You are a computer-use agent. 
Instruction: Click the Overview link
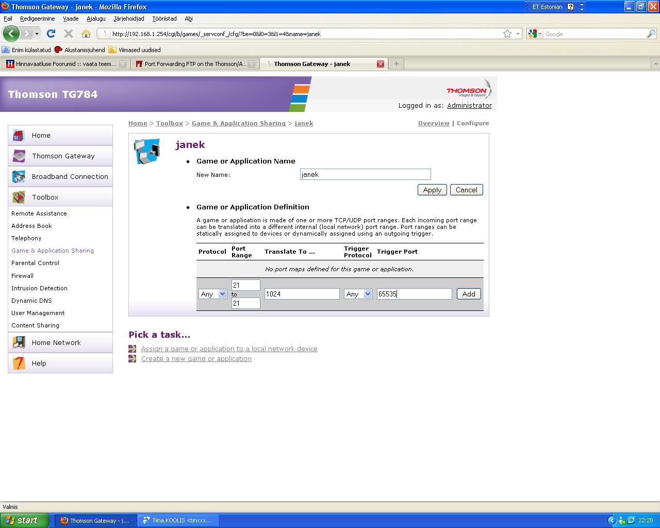434,123
